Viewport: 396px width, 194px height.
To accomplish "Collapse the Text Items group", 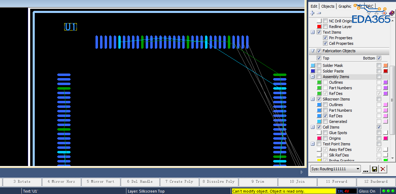I will (x=313, y=32).
